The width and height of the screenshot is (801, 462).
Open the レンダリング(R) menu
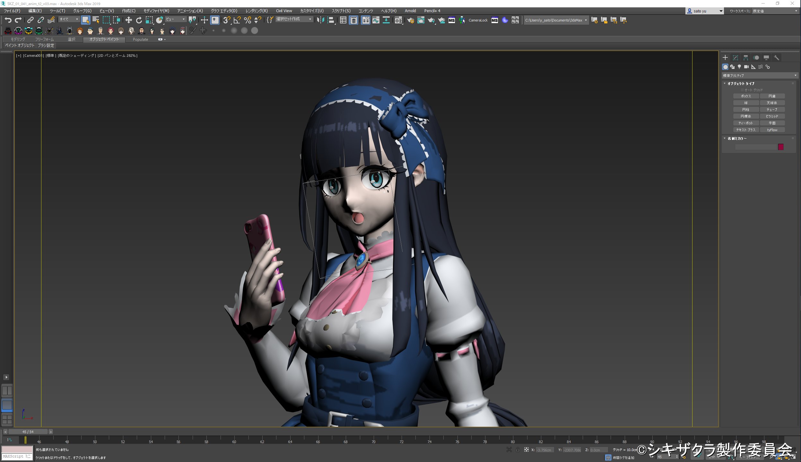point(257,11)
